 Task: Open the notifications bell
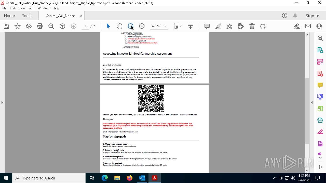tap(295, 16)
